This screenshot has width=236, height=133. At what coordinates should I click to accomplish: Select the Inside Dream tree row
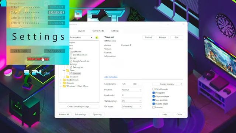pyautogui.click(x=72, y=80)
